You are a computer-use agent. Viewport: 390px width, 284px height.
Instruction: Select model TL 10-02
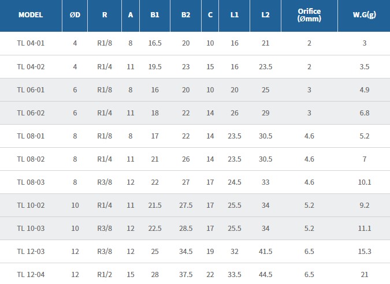pos(31,205)
